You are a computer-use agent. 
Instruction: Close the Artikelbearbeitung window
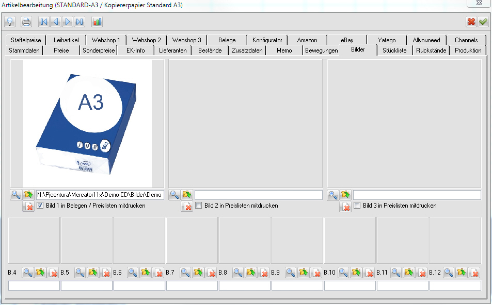coord(479,3)
